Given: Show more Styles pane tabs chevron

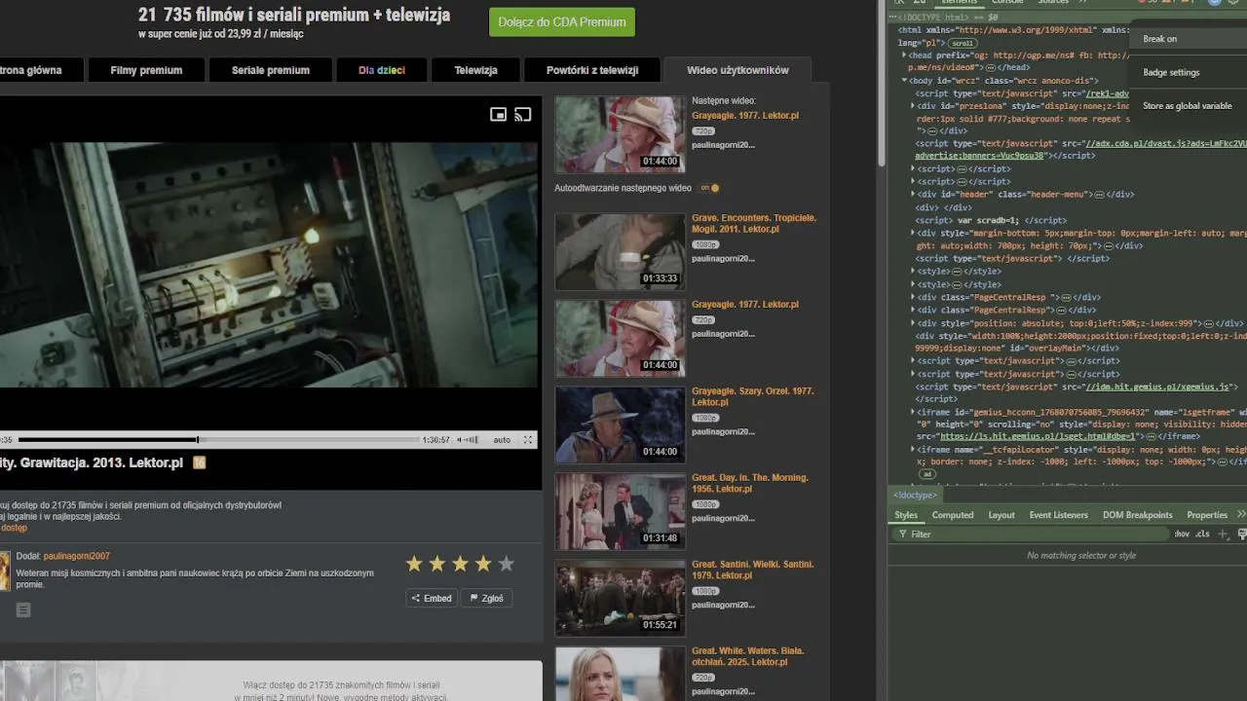Looking at the screenshot, I should tap(1241, 514).
